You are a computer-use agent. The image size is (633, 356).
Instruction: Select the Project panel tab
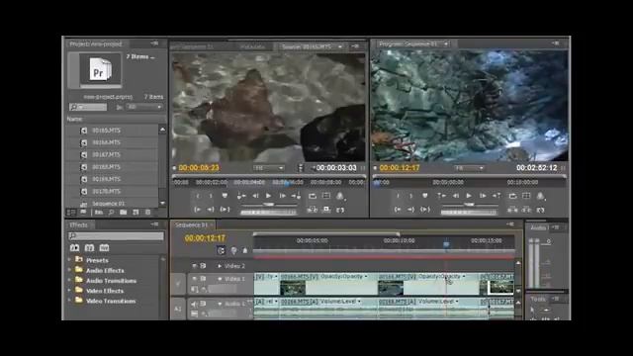tap(96, 44)
